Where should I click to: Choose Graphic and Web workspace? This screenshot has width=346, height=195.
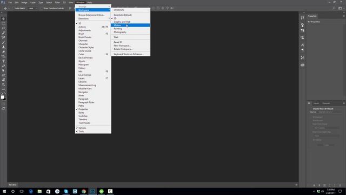pyautogui.click(x=130, y=22)
